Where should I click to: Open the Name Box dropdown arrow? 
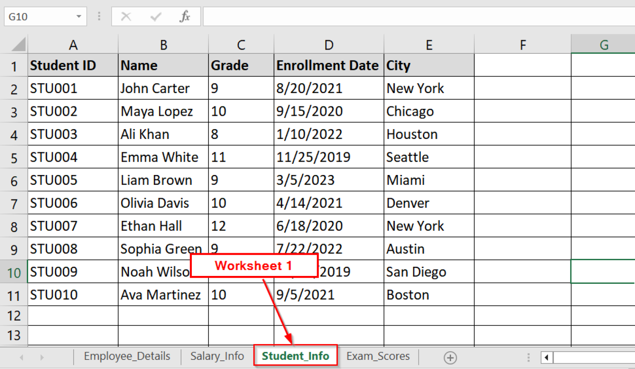click(x=78, y=17)
